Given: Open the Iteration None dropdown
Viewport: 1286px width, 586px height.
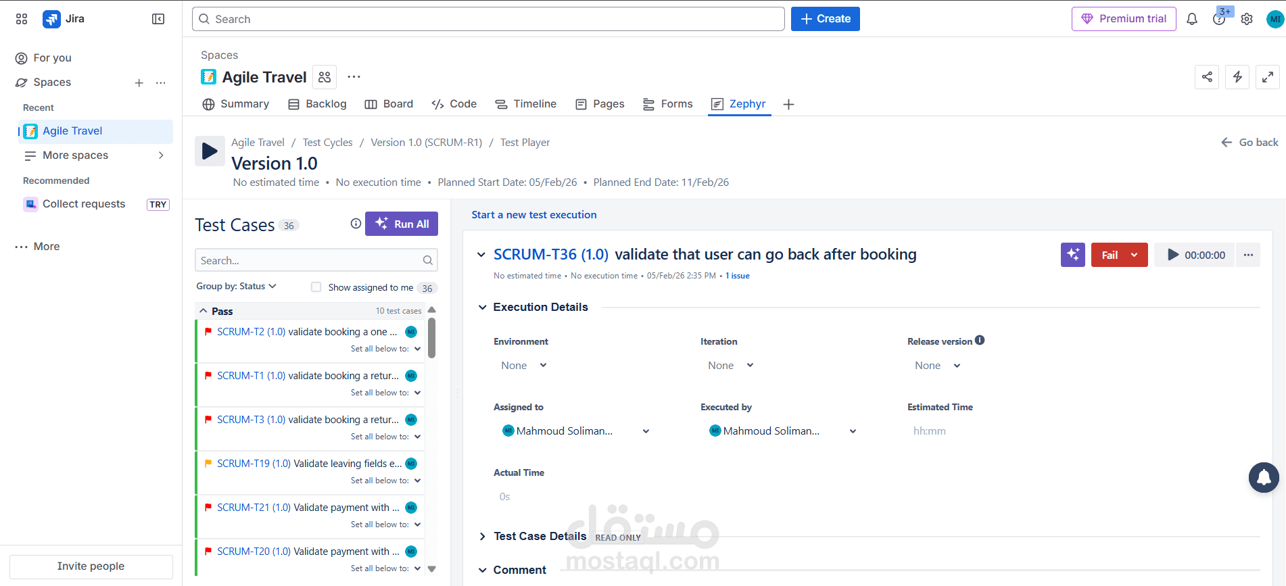Looking at the screenshot, I should (731, 366).
